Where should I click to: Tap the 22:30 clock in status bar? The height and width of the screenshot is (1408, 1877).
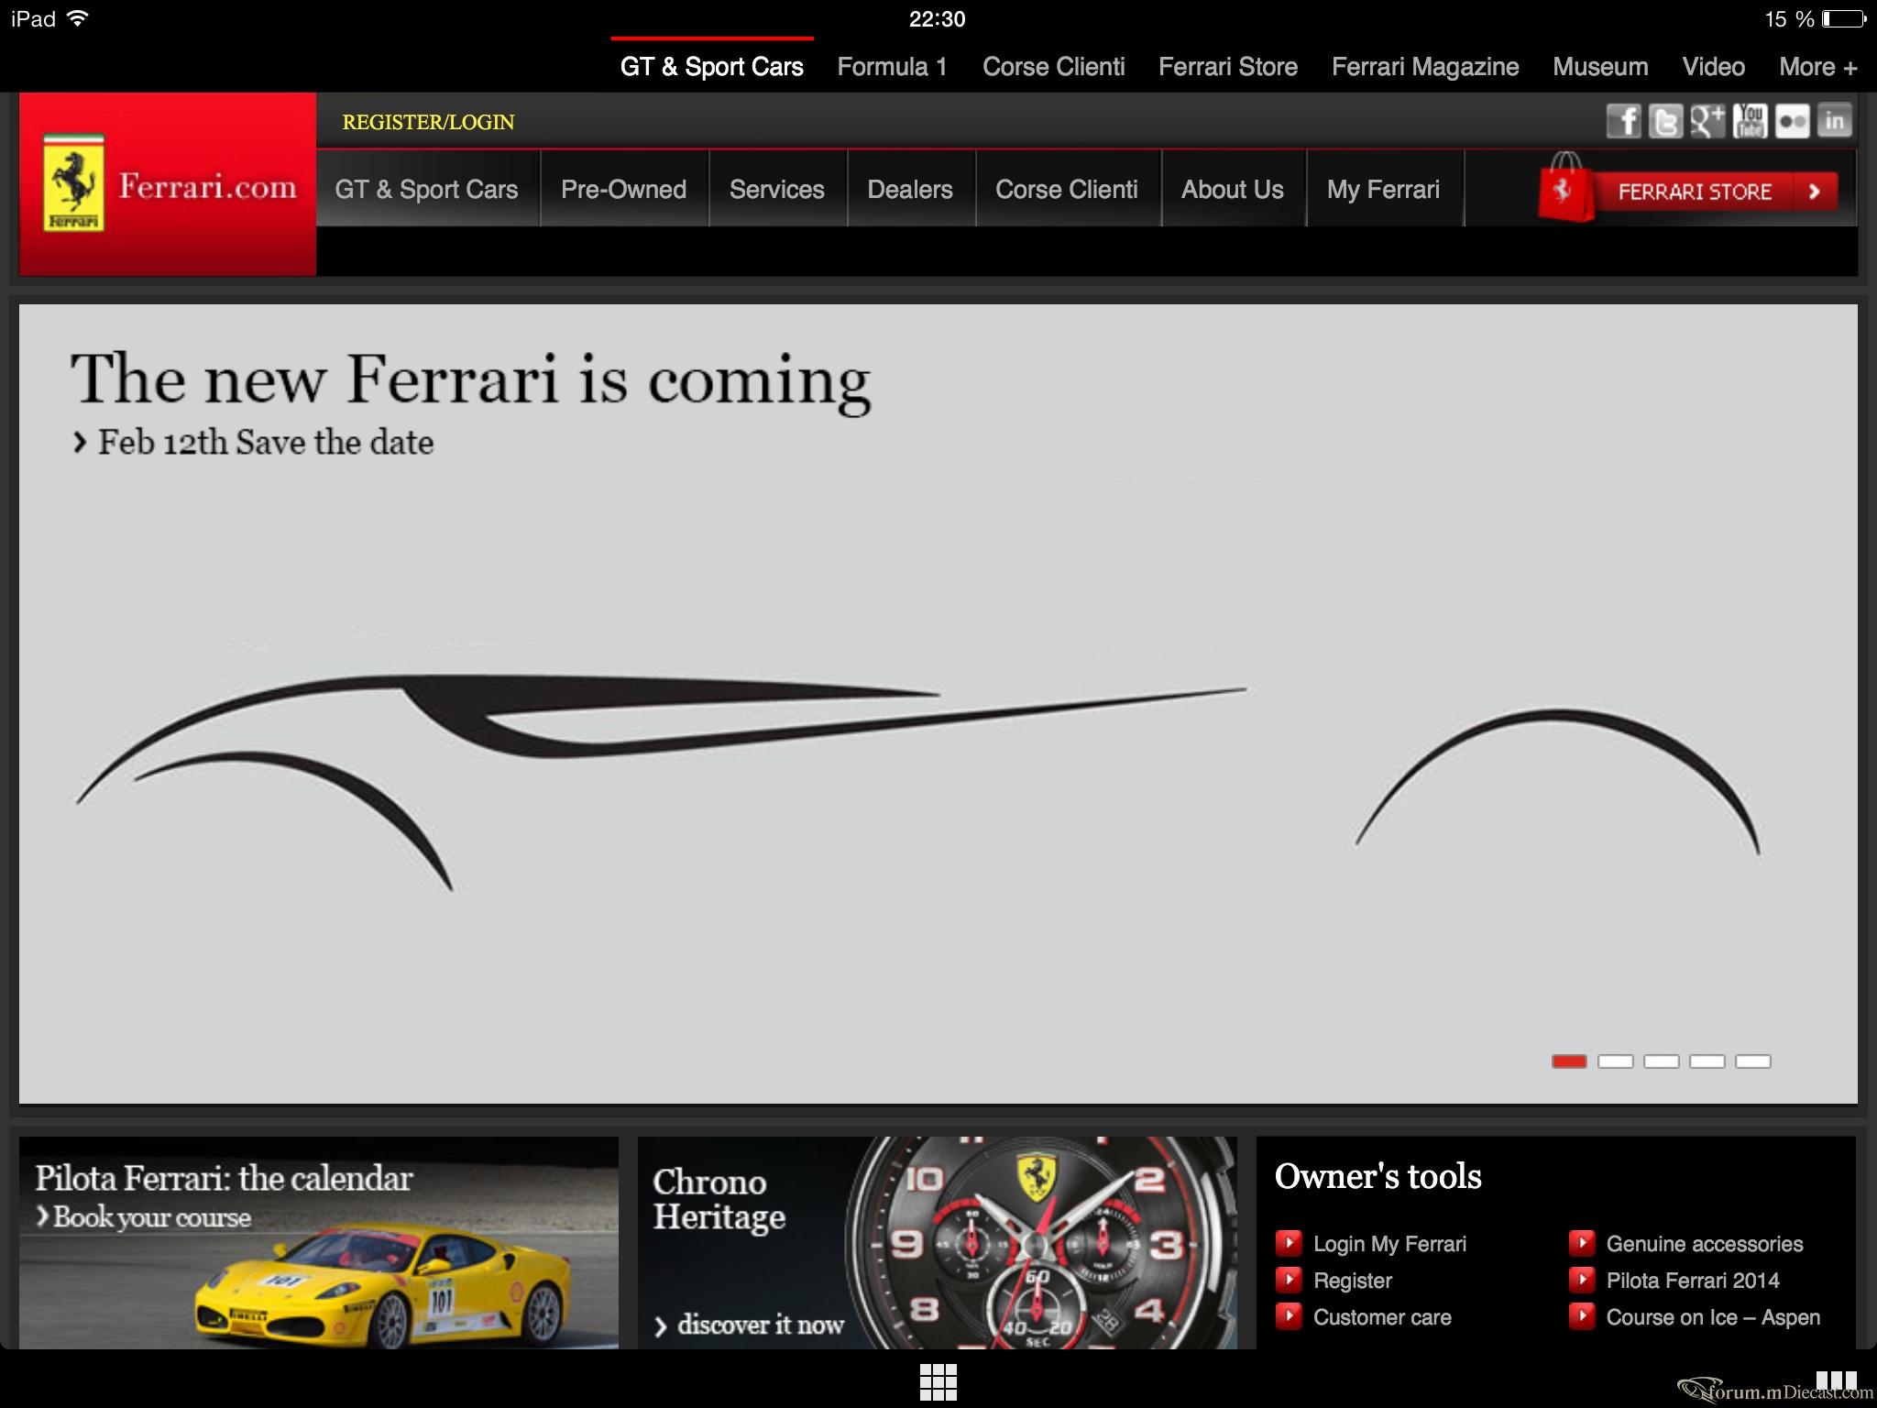[937, 19]
